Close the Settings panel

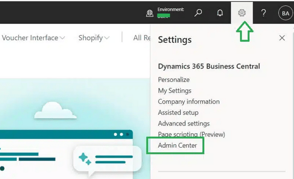pos(282,38)
